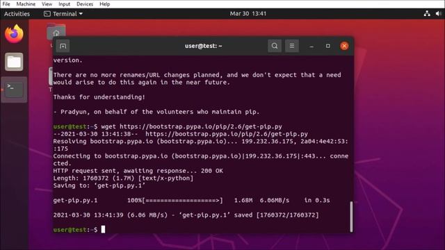Click the 'Saving to: get-pip.py.1' line

click(99, 185)
